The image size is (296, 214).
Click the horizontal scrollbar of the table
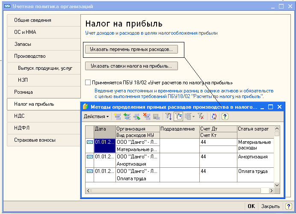(x=180, y=190)
